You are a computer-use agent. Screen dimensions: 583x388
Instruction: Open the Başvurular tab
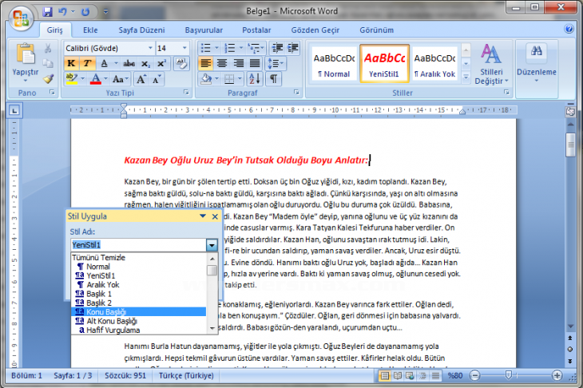click(x=204, y=30)
